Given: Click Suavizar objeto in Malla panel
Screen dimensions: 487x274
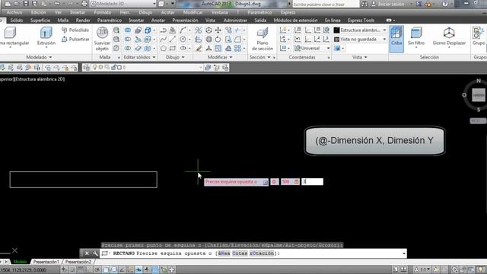Looking at the screenshot, I should tap(102, 39).
